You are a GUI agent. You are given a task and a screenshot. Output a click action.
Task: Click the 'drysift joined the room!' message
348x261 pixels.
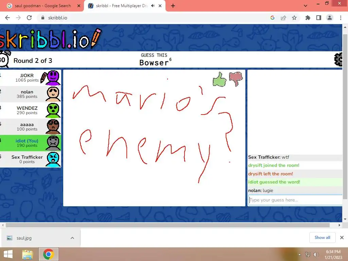274,166
